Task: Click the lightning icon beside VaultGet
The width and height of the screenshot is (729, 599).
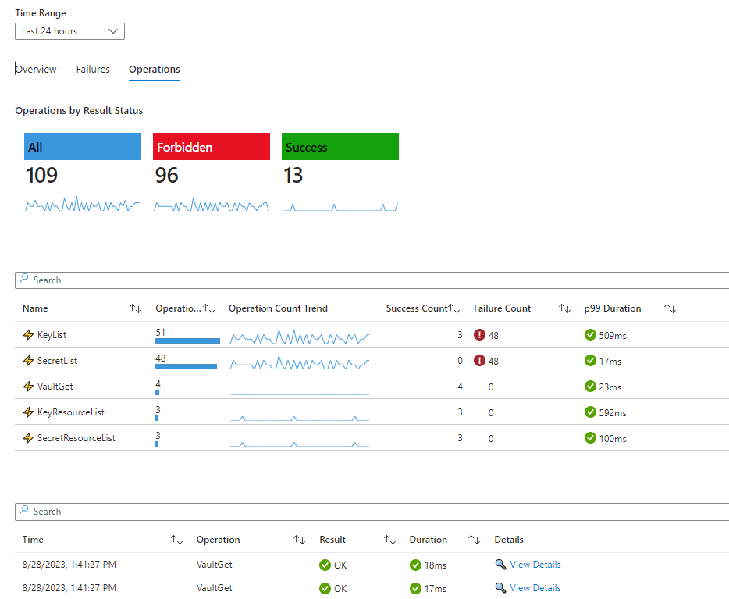Action: click(29, 387)
